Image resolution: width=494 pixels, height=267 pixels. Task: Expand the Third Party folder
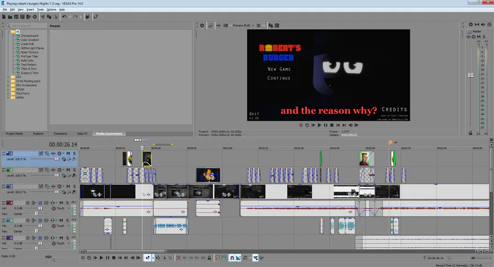click(8, 93)
